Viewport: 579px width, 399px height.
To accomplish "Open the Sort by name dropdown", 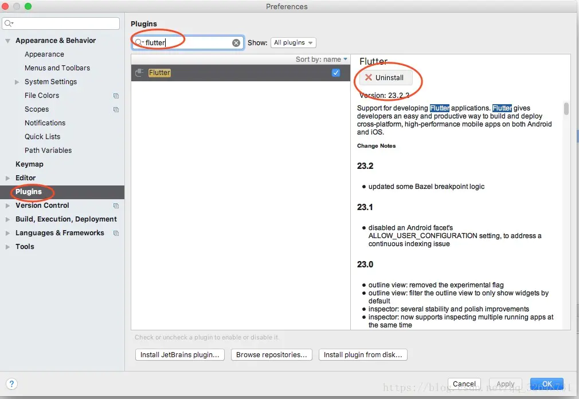I will [322, 60].
